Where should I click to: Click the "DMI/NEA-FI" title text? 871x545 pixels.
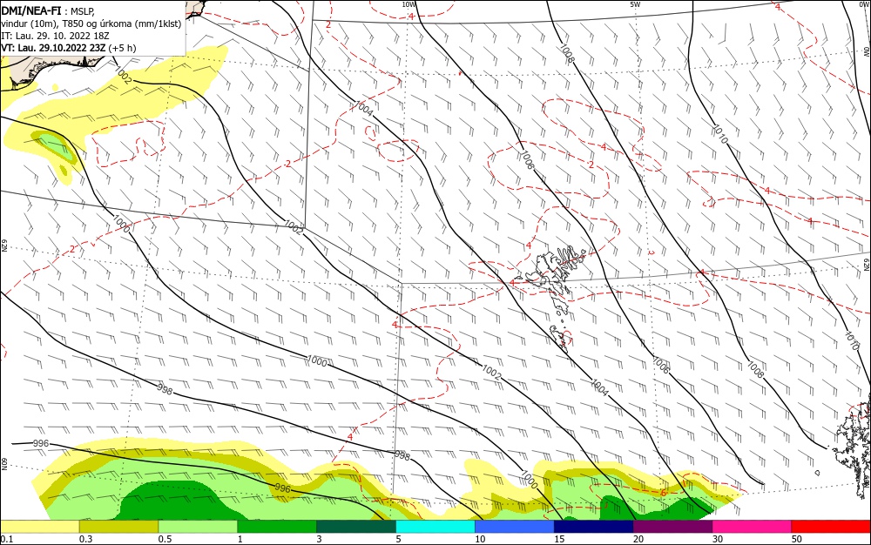coord(31,11)
